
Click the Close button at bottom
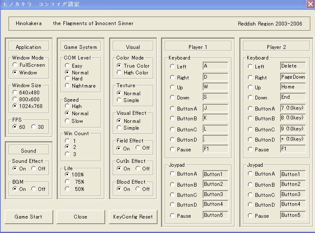pyautogui.click(x=80, y=217)
